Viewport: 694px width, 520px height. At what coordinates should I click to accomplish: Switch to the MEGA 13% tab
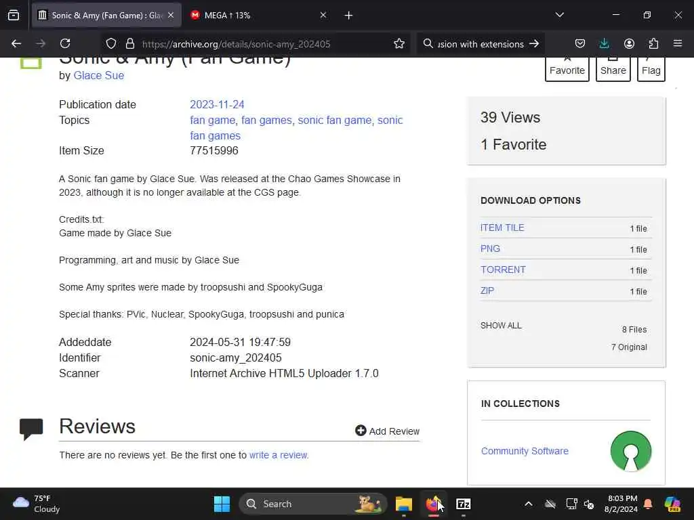coord(258,15)
